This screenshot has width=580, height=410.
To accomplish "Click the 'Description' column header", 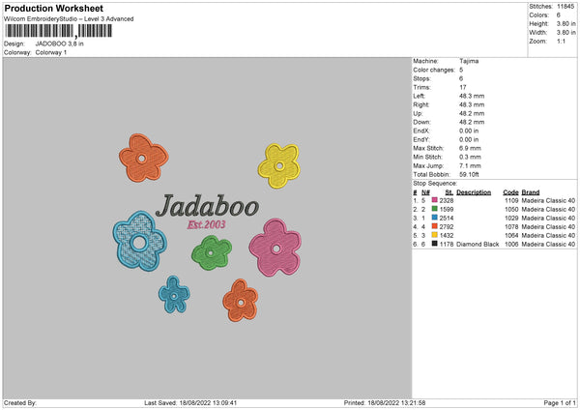I will 474,192.
